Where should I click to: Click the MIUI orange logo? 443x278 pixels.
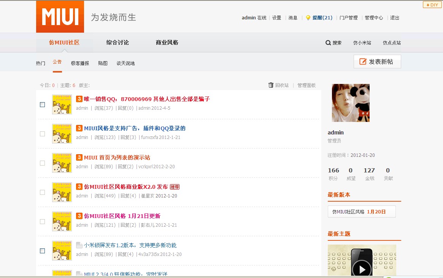coord(60,17)
